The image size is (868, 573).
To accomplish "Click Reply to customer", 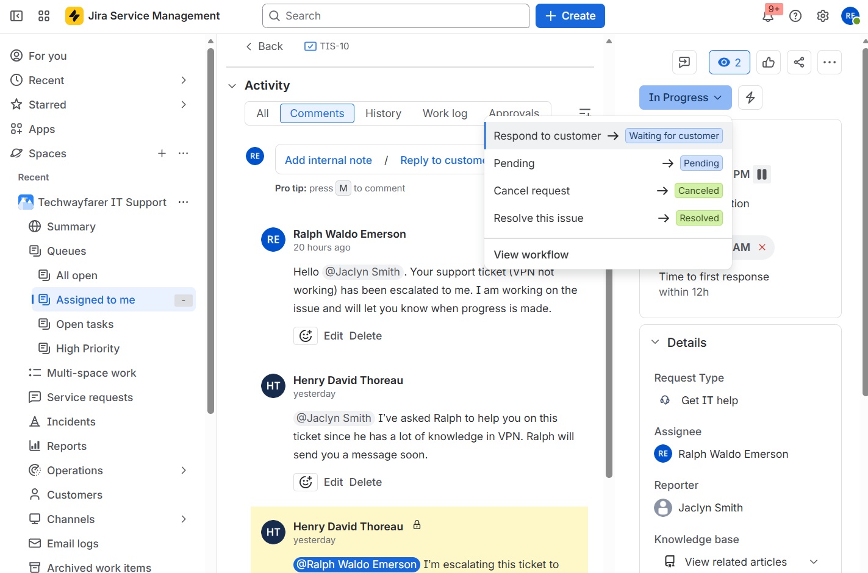I will coord(443,160).
